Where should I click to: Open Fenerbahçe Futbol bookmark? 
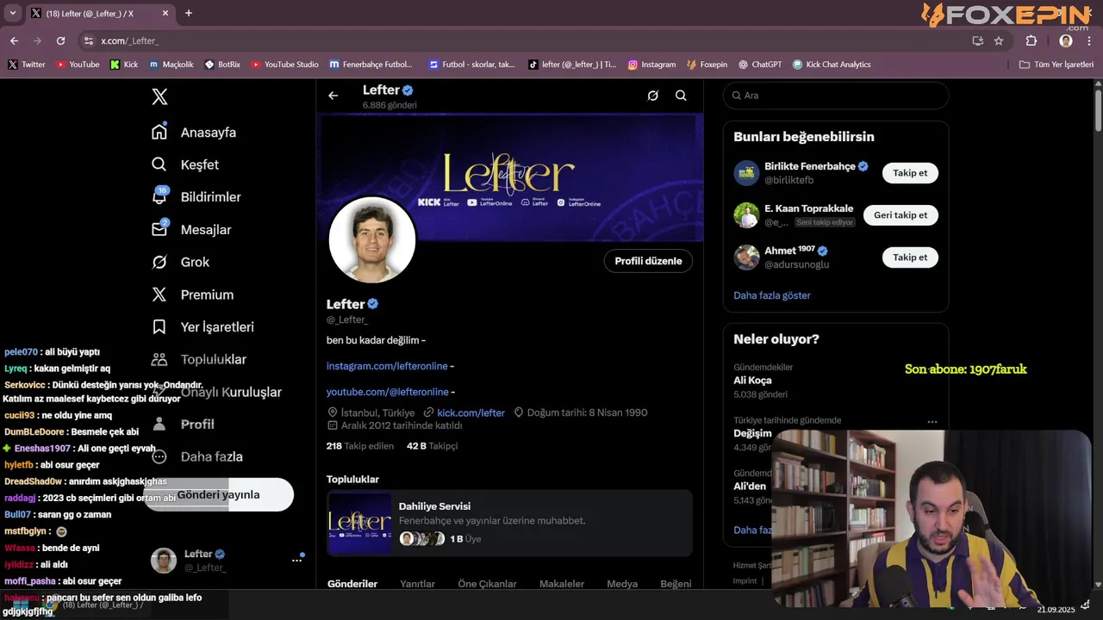pos(371,65)
